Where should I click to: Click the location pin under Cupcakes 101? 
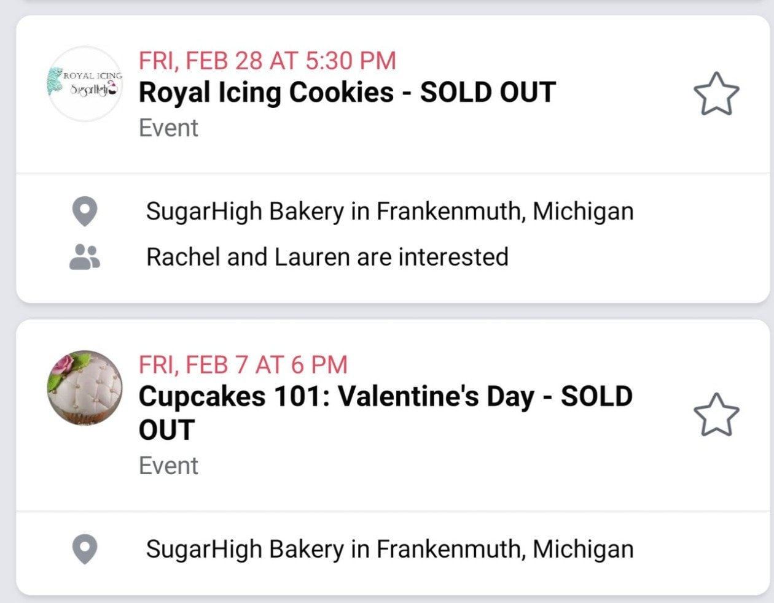85,549
